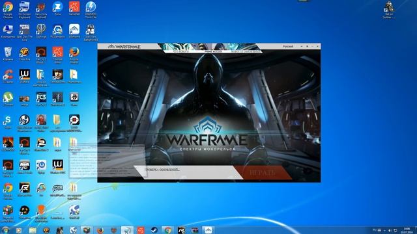The height and width of the screenshot is (234, 417).
Task: Open the Windows Start menu orb
Action: coord(5,230)
